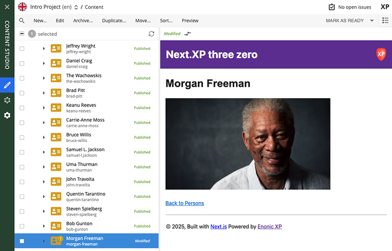Click the Morgan Freeman photo
This screenshot has width=392, height=251.
[x=248, y=144]
